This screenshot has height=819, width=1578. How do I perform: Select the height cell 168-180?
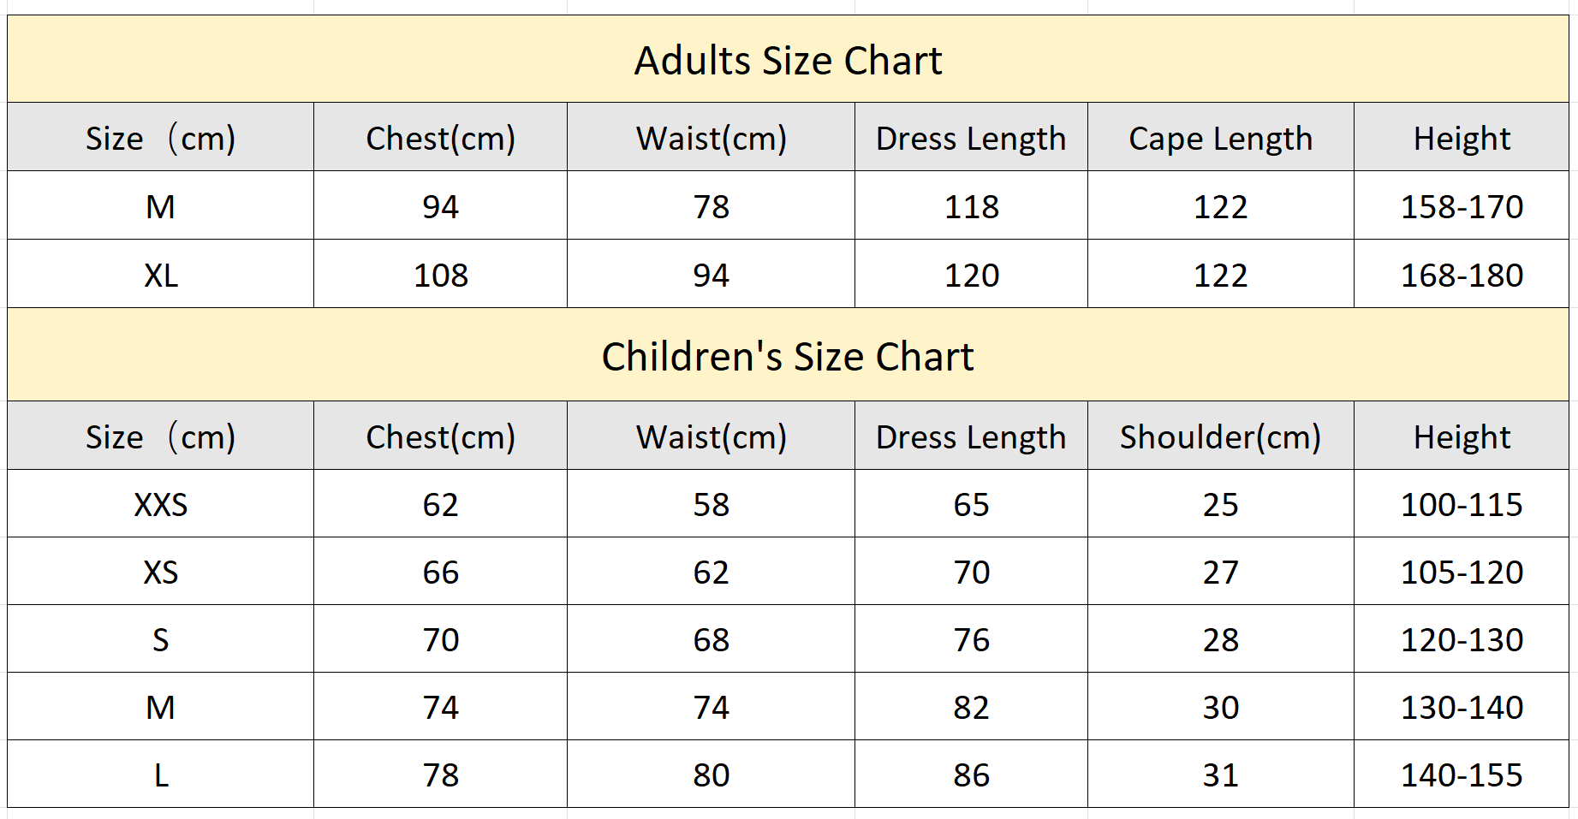1462,274
